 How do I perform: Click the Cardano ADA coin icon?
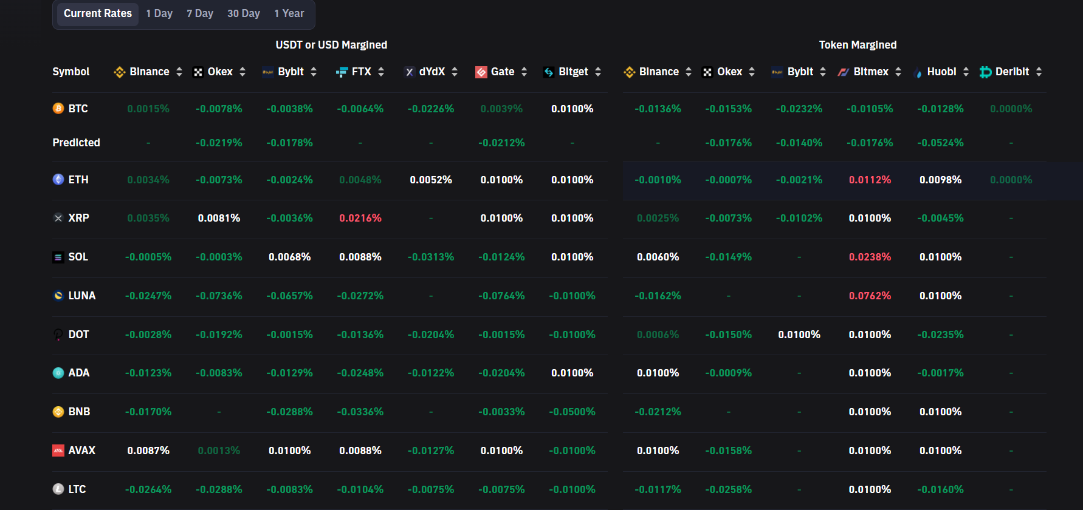coord(58,373)
